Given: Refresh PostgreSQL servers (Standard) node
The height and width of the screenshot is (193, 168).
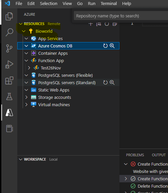Looking at the screenshot, I should pyautogui.click(x=105, y=82).
